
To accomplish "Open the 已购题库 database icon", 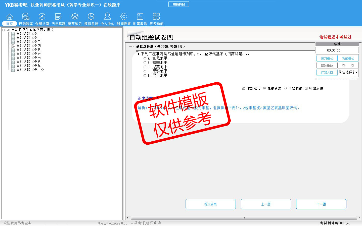I will pos(26,17).
